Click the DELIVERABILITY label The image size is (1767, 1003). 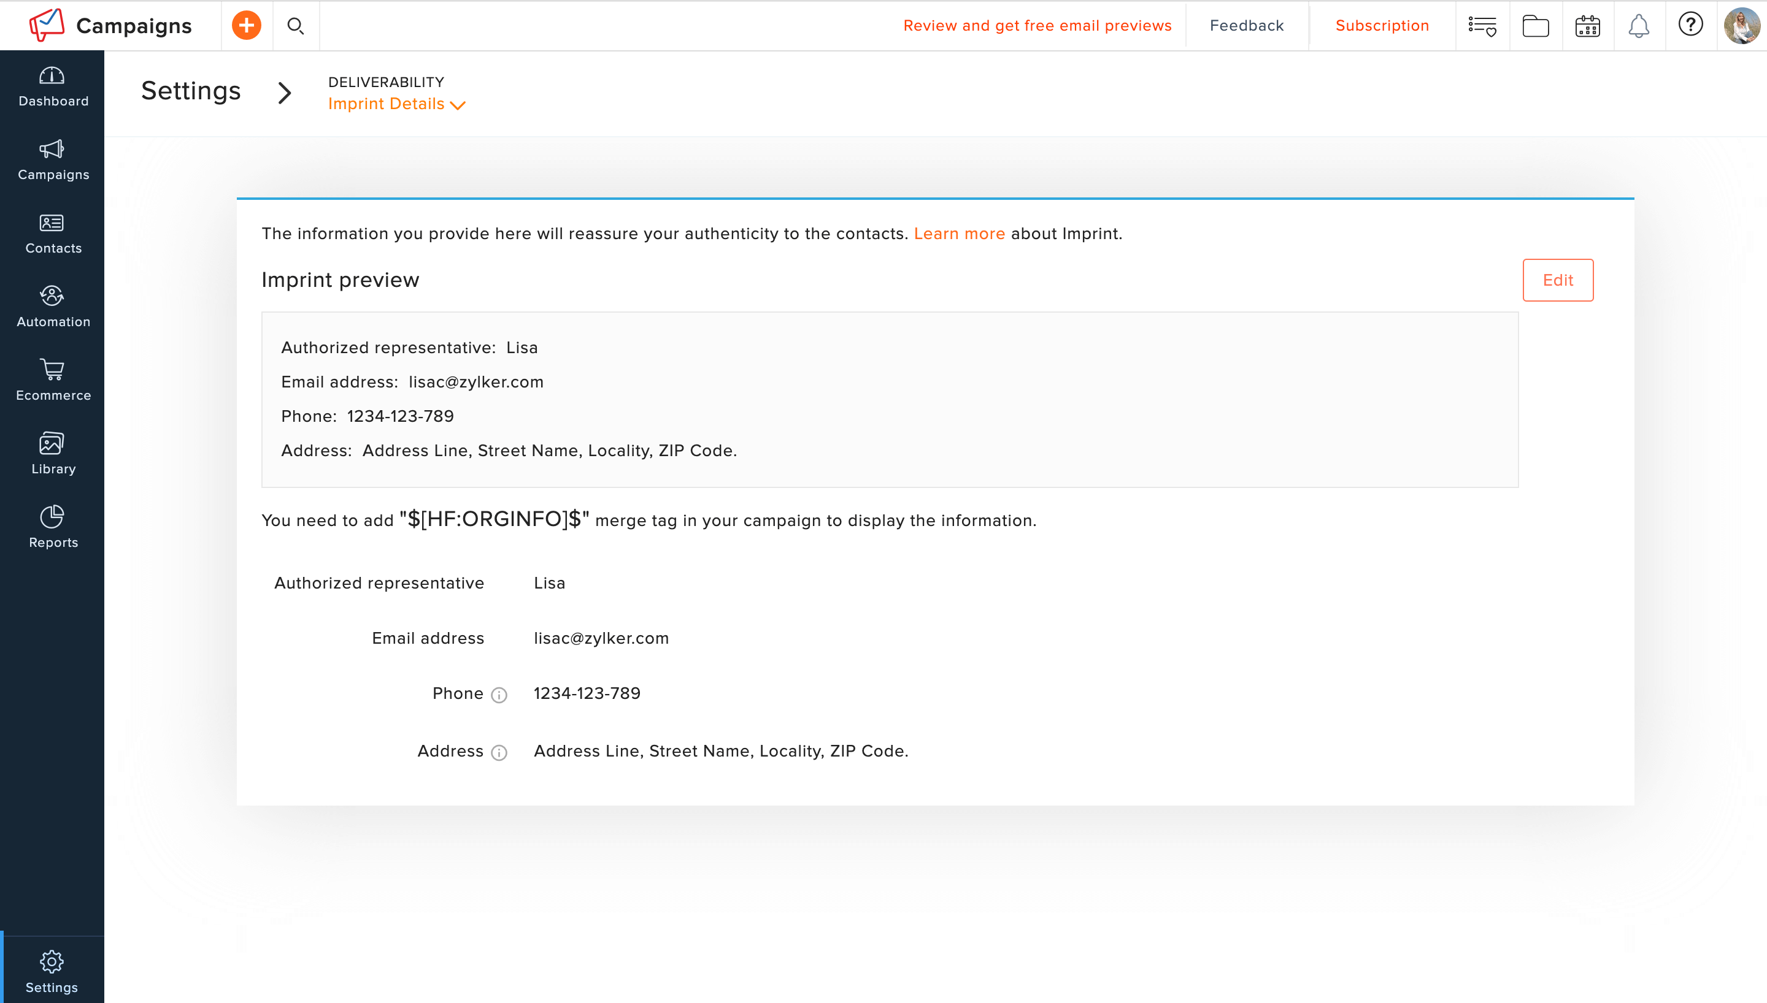click(386, 82)
